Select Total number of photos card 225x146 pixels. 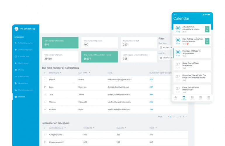pos(60,57)
